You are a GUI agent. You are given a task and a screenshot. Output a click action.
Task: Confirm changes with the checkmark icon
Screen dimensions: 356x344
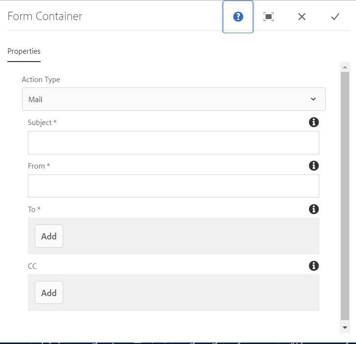[335, 17]
